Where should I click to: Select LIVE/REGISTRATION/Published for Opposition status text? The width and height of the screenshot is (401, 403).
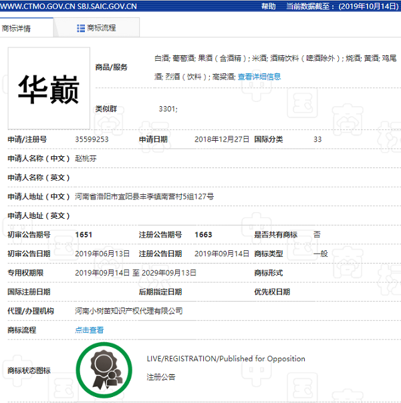226,359
